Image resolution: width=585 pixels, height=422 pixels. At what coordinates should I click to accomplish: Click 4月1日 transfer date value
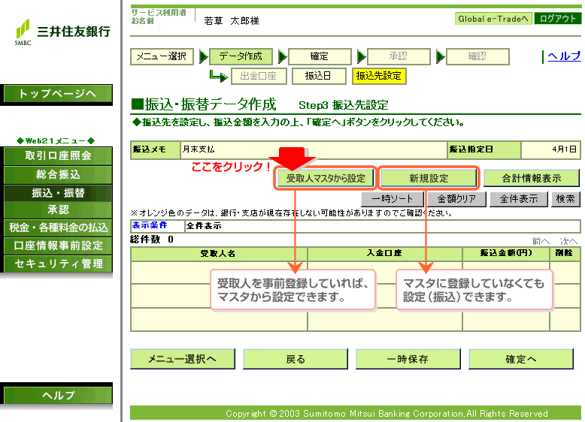(x=565, y=149)
